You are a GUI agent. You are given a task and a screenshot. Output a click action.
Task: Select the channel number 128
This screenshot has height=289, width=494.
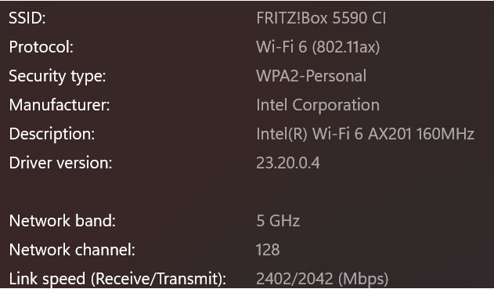[x=268, y=250]
